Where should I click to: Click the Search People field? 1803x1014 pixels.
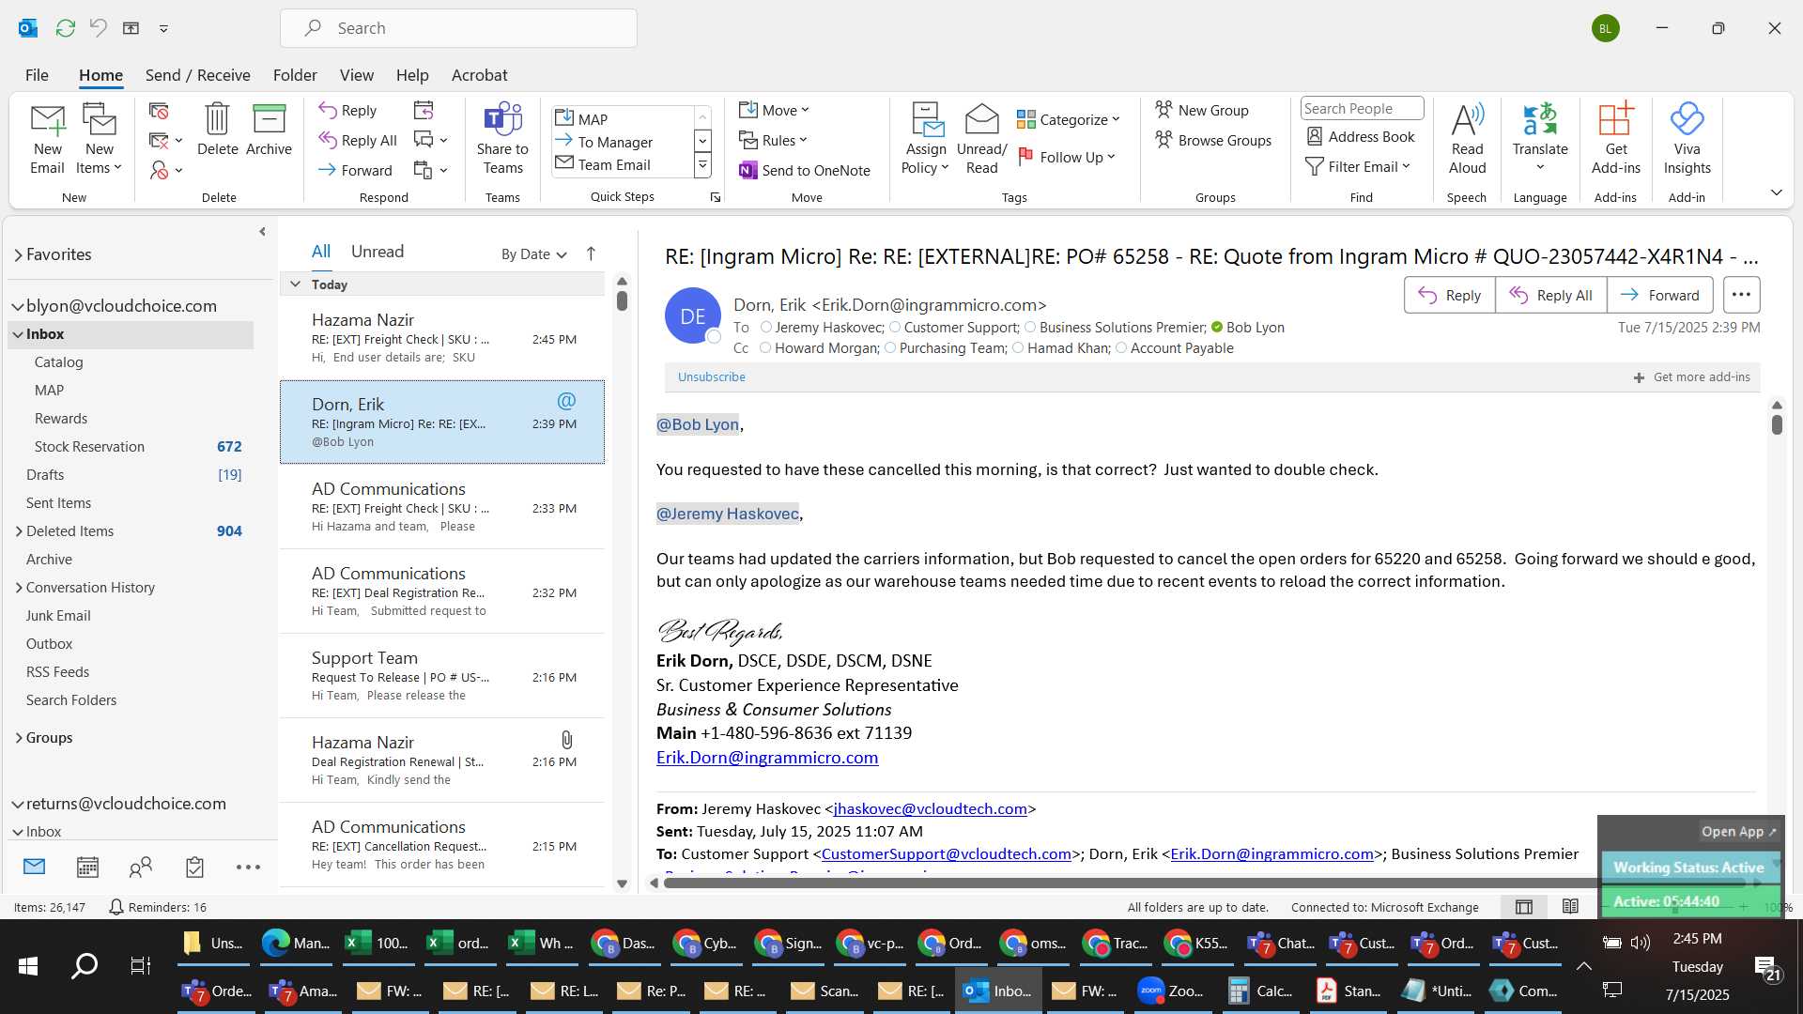[x=1362, y=108]
